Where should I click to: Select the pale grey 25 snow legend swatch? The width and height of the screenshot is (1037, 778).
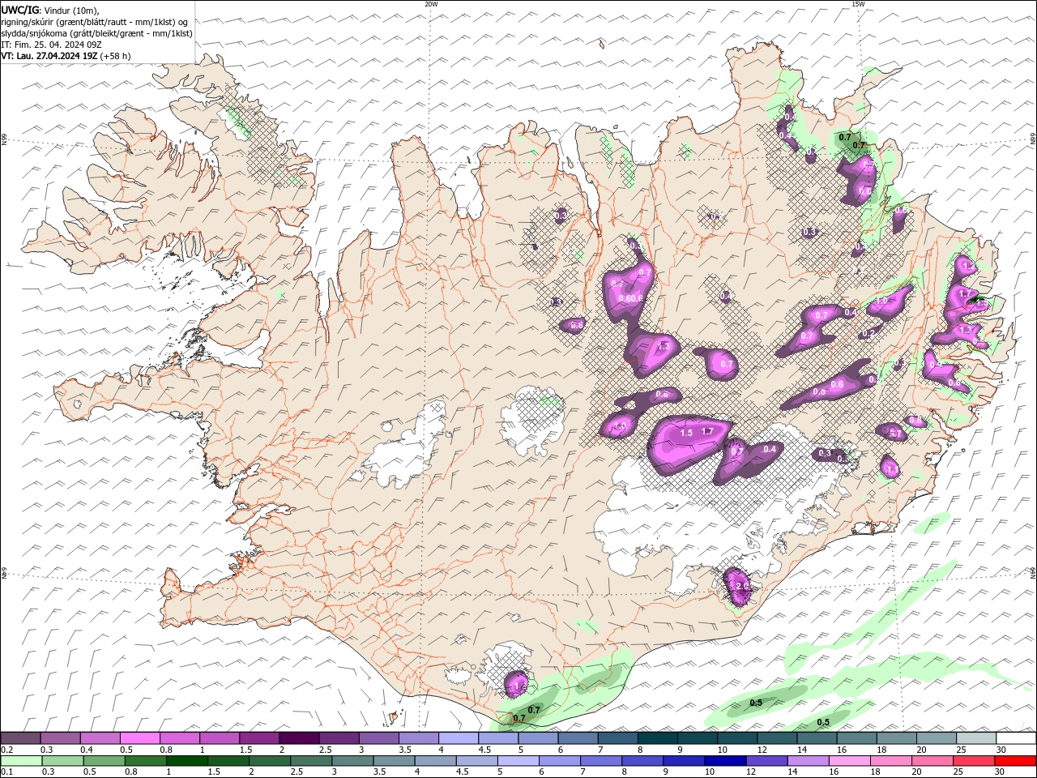click(x=976, y=738)
